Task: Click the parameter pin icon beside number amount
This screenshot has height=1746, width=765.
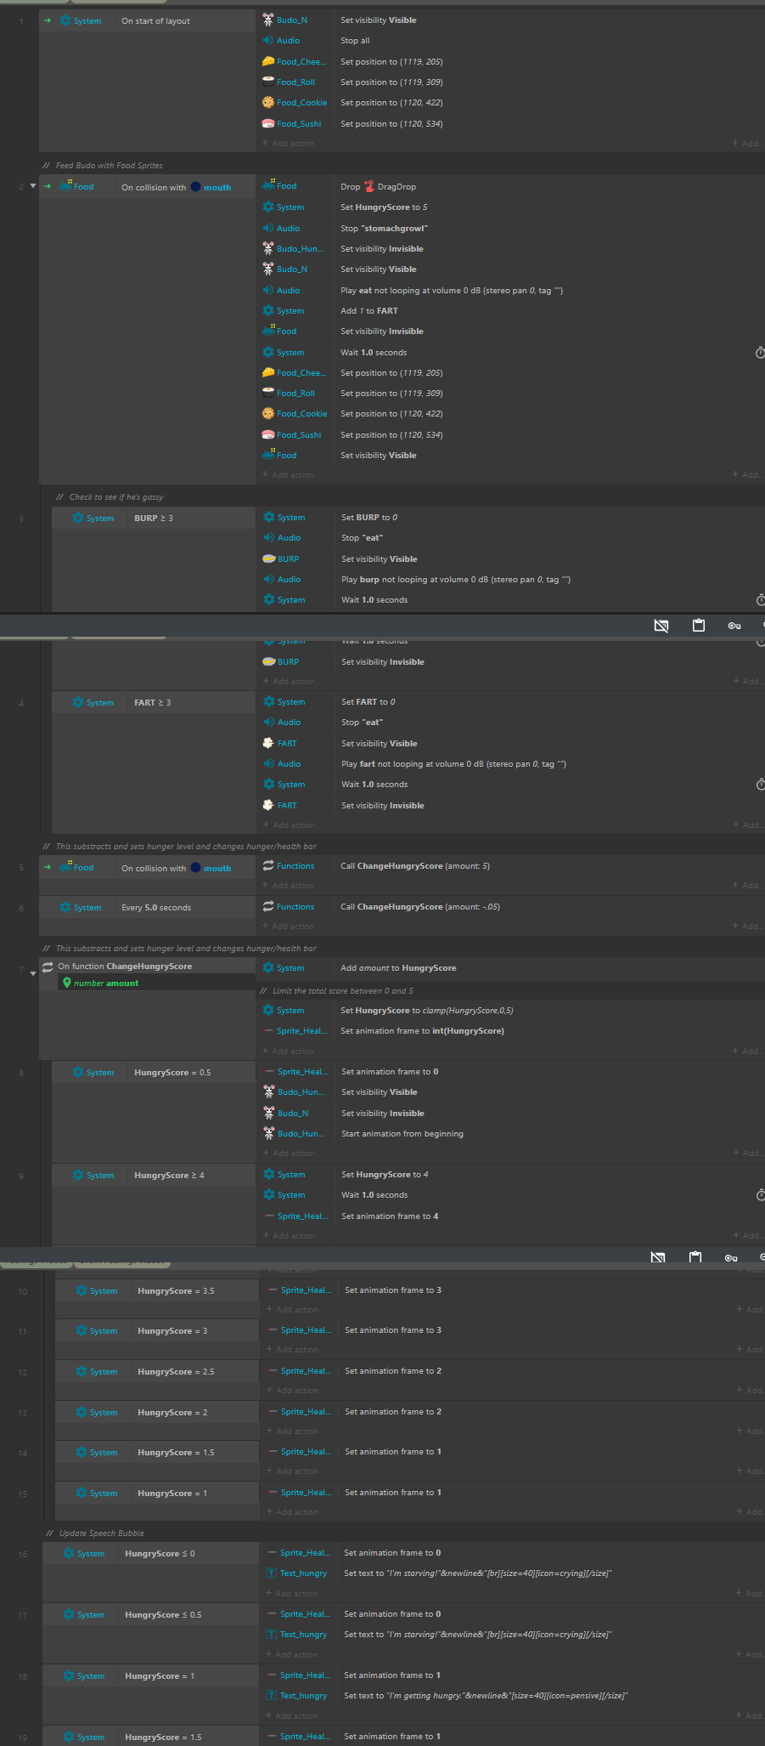Action: tap(66, 983)
